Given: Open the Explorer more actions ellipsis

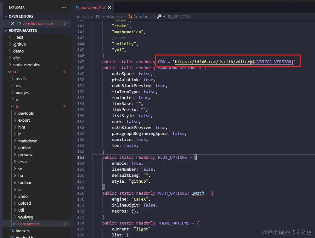Looking at the screenshot, I should point(64,8).
